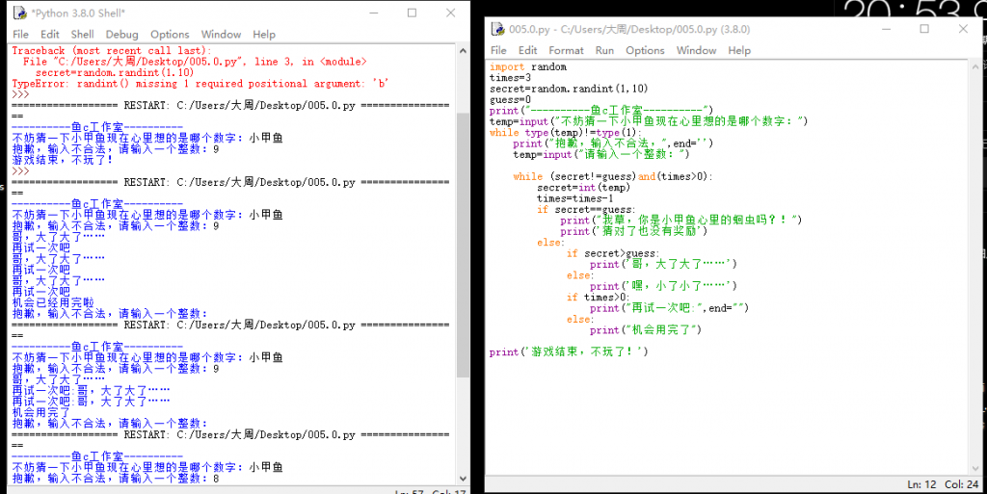Viewport: 987px width, 494px height.
Task: Maximize the 005.0.py editor window
Action: click(924, 29)
